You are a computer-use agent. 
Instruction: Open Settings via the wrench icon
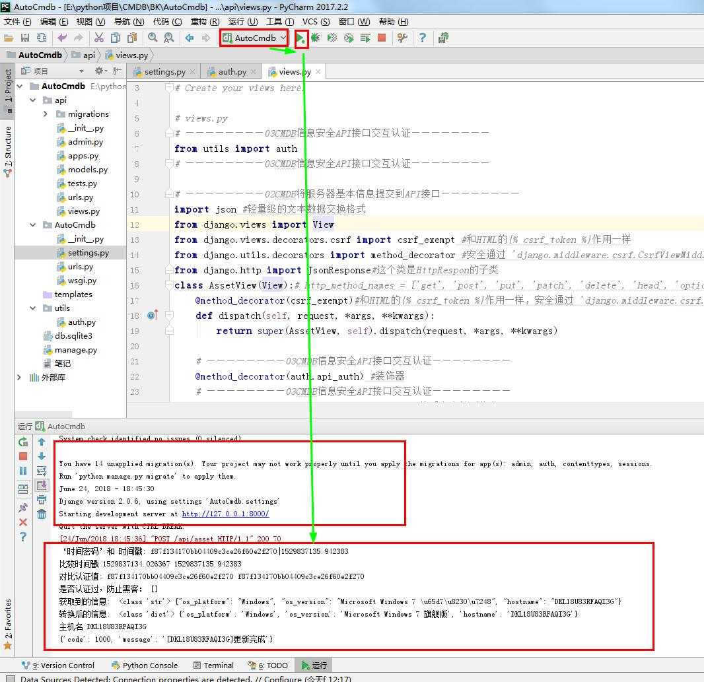click(x=402, y=38)
